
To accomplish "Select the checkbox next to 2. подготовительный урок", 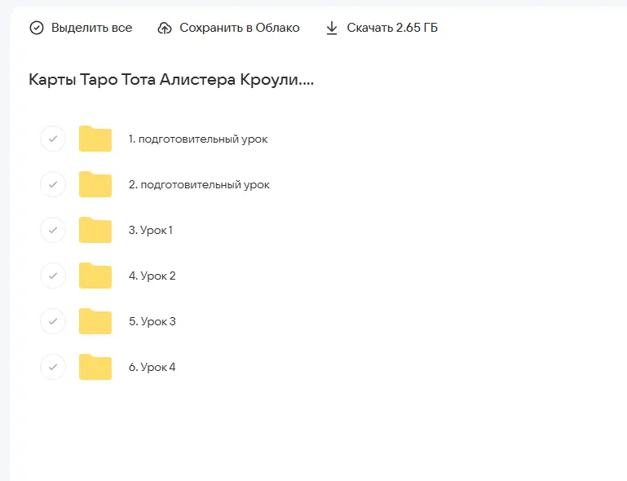I will 52,185.
